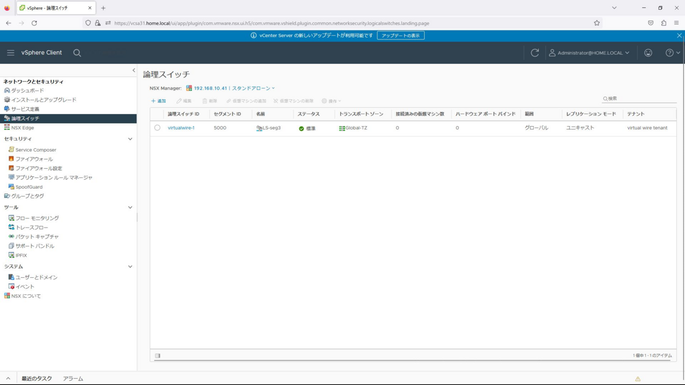Open the 操作 actions dropdown
This screenshot has width=685, height=385.
tap(331, 101)
